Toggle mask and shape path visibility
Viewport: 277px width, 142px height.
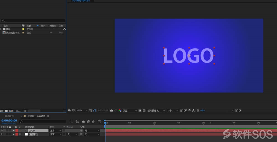point(94,110)
